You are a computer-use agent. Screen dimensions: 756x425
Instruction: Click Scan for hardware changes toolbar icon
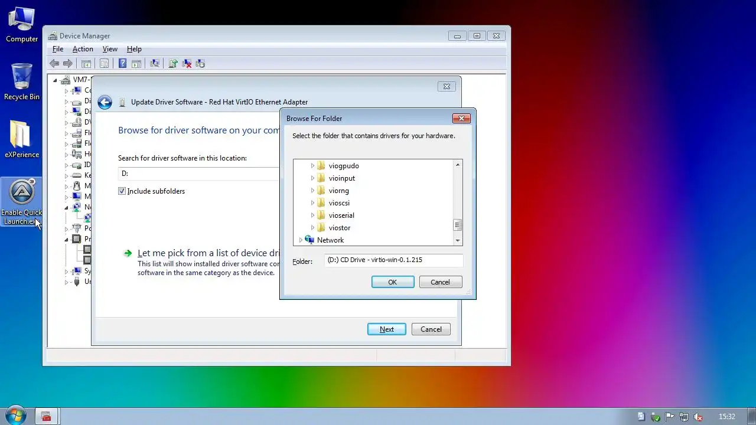tap(155, 63)
